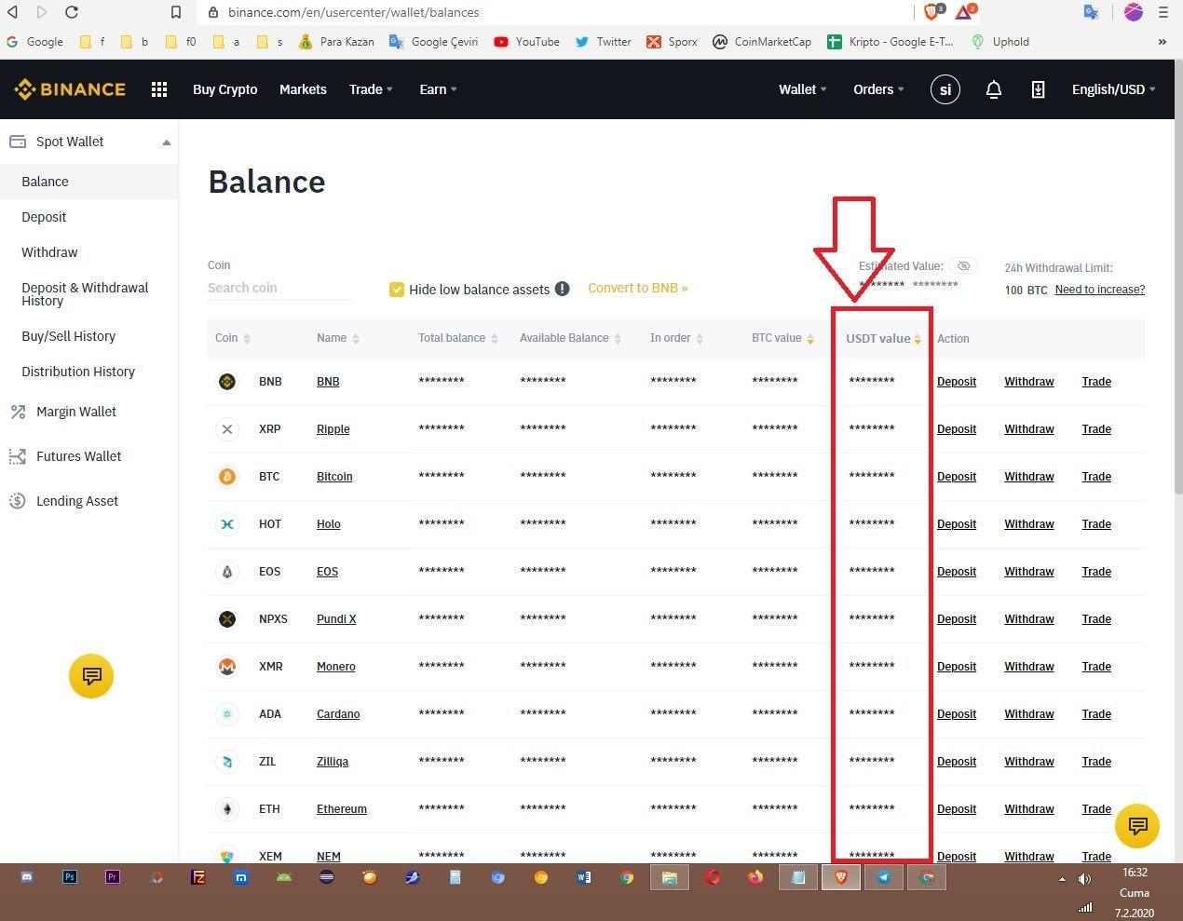Open Firefox from the taskbar
Image resolution: width=1183 pixels, height=921 pixels.
(x=755, y=876)
